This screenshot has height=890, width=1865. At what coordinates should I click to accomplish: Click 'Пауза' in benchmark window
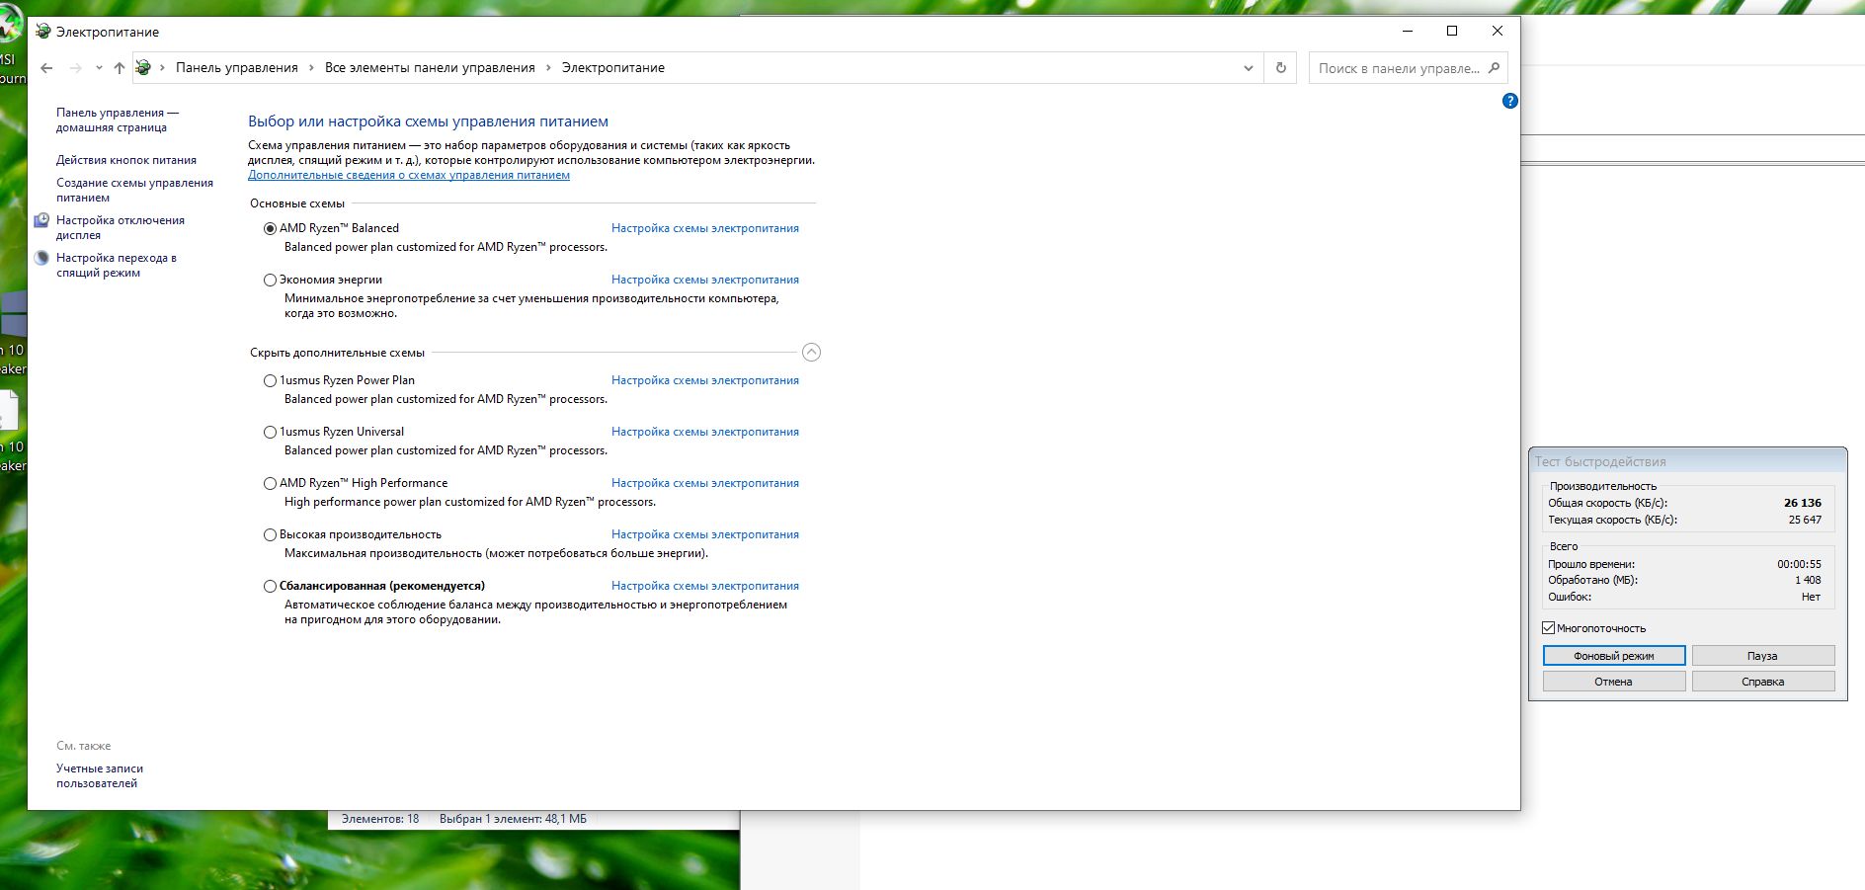pos(1763,656)
